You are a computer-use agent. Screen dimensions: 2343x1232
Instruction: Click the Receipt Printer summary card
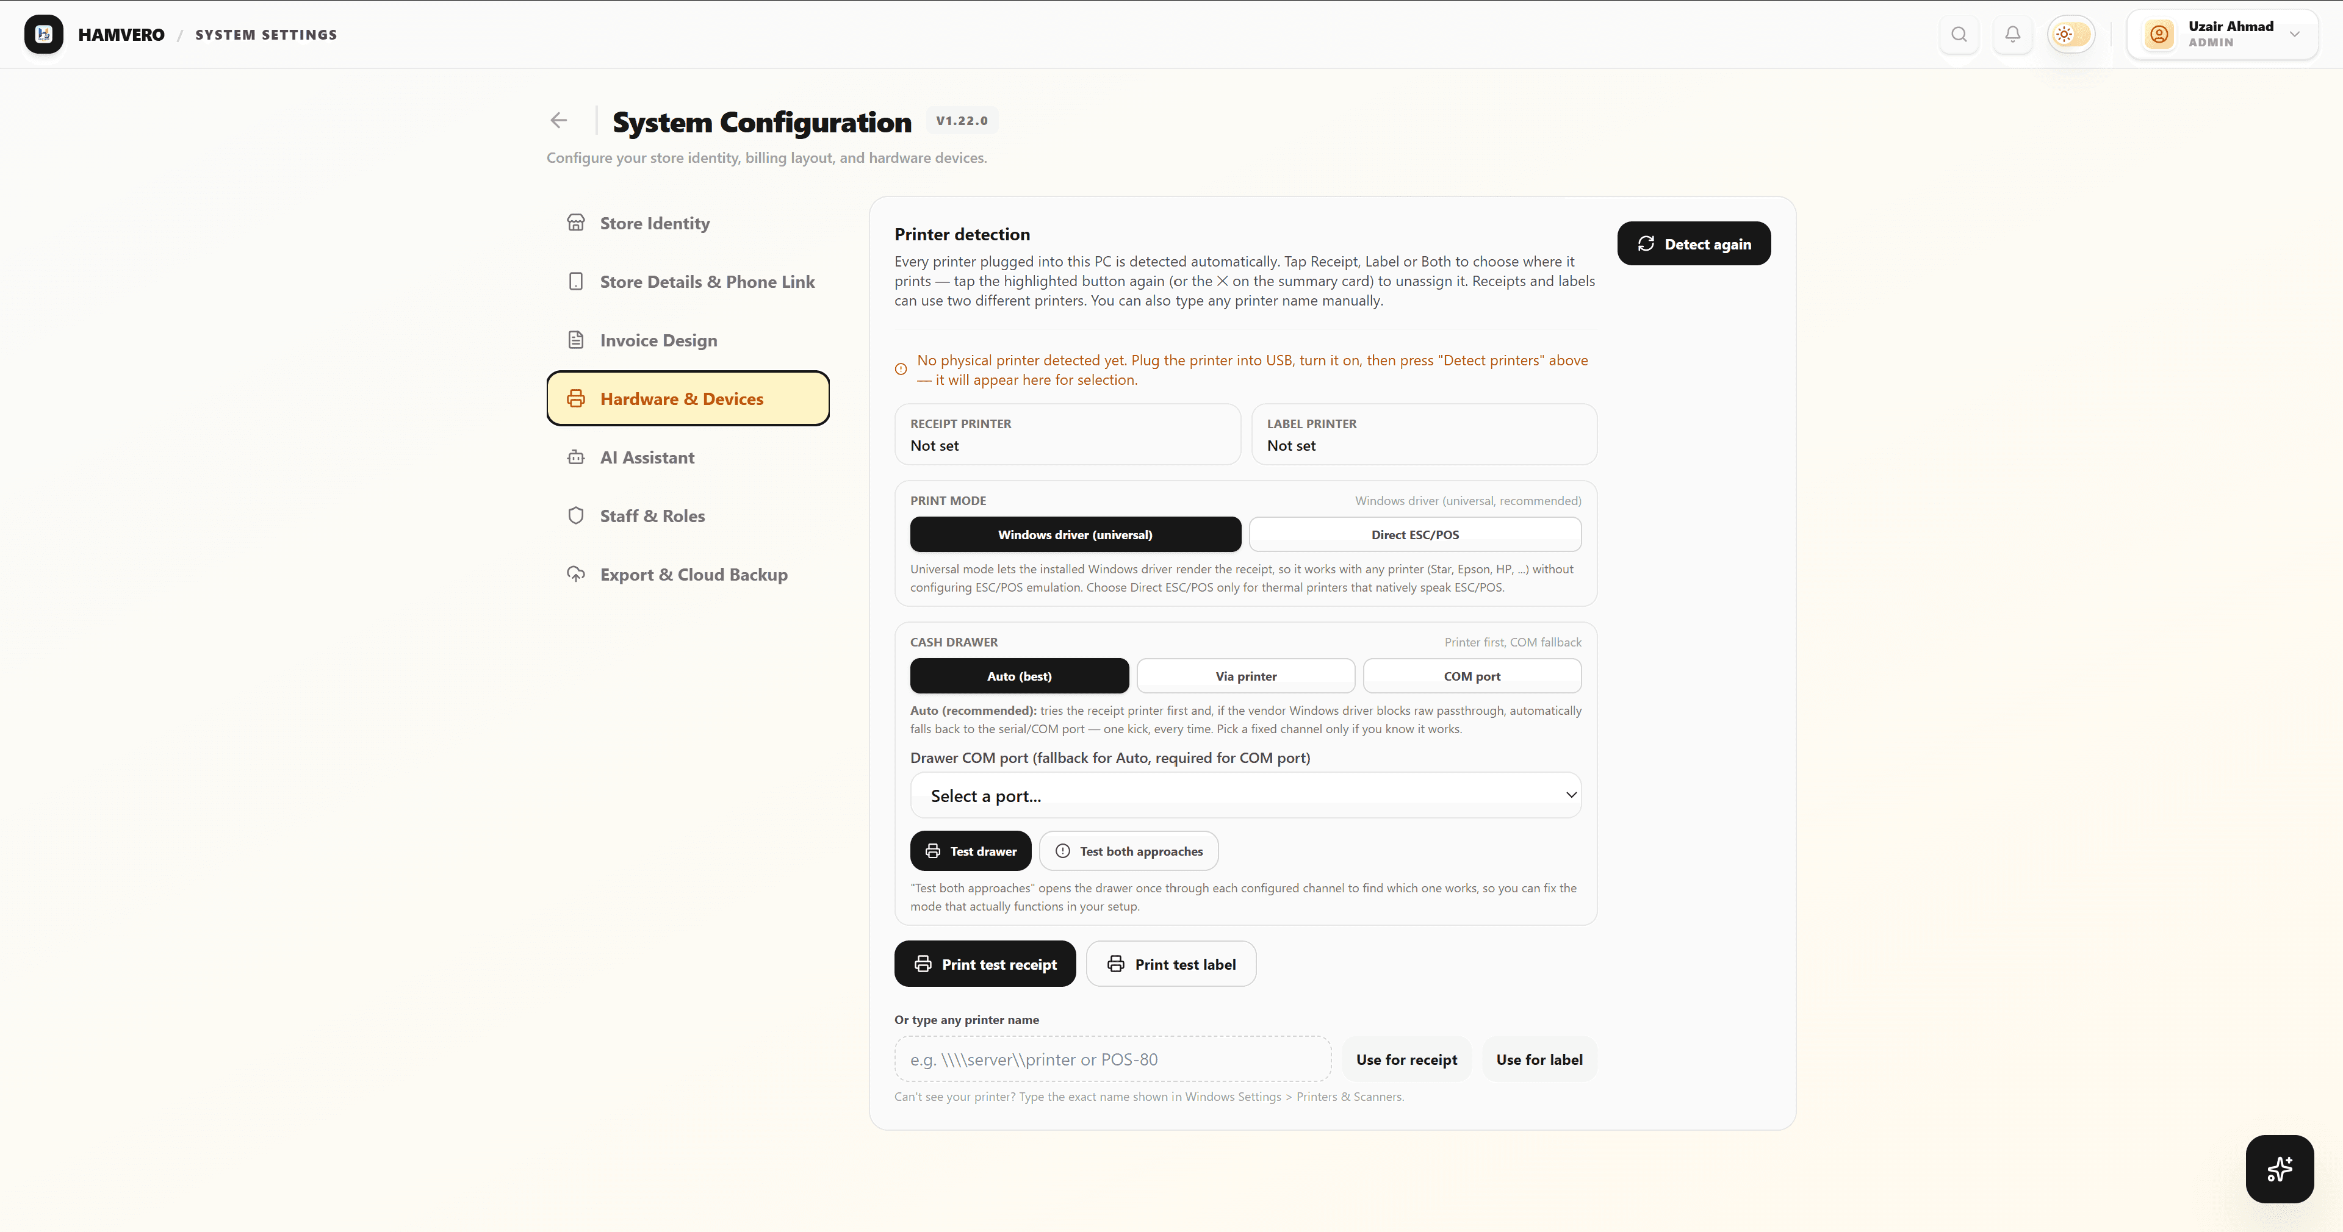[x=1067, y=435]
